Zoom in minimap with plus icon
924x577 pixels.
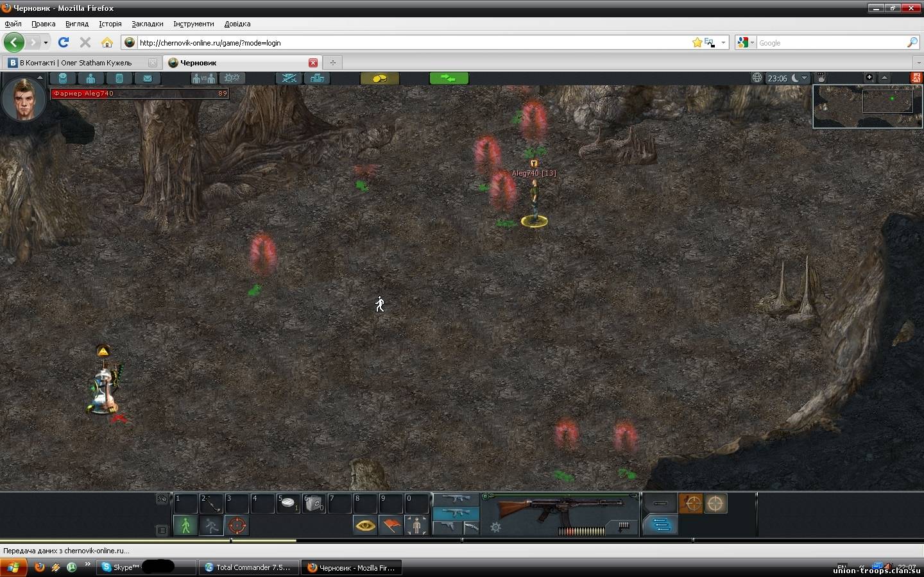pos(869,78)
